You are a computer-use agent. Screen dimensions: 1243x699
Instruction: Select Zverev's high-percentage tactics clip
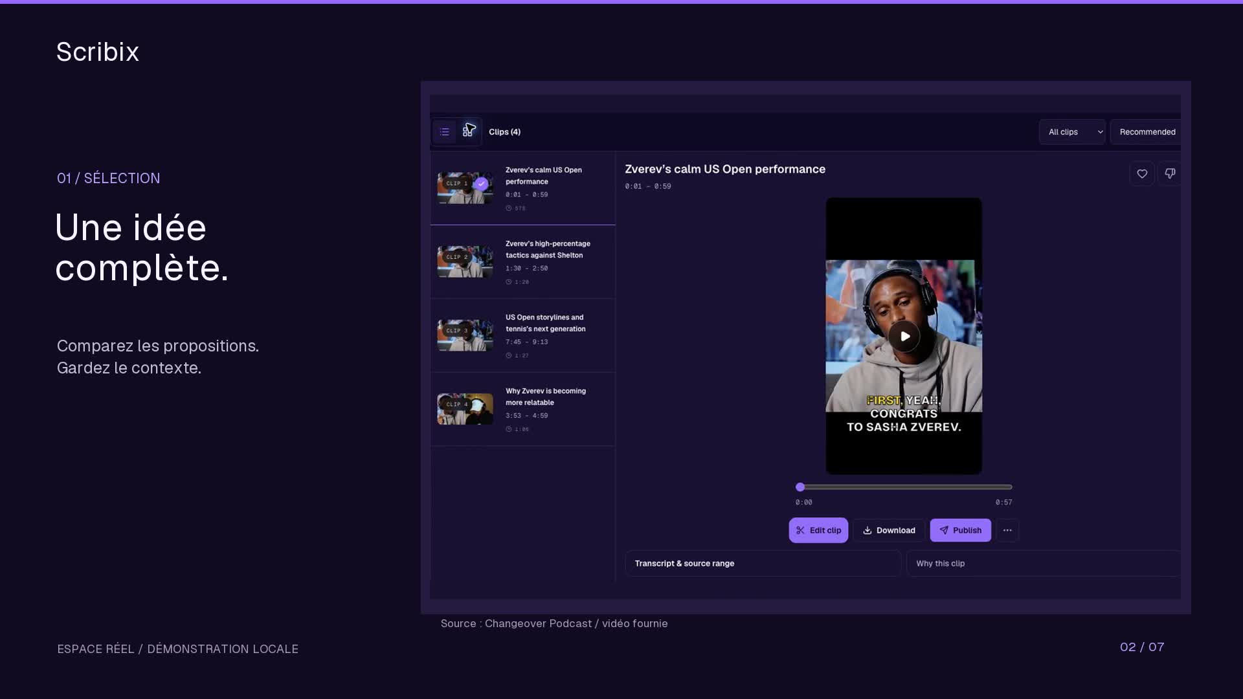pyautogui.click(x=522, y=262)
